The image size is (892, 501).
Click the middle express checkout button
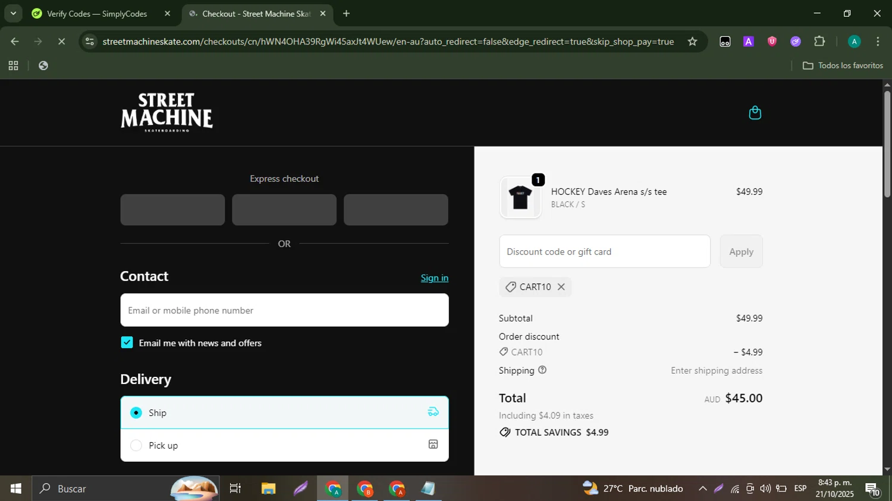click(x=284, y=210)
